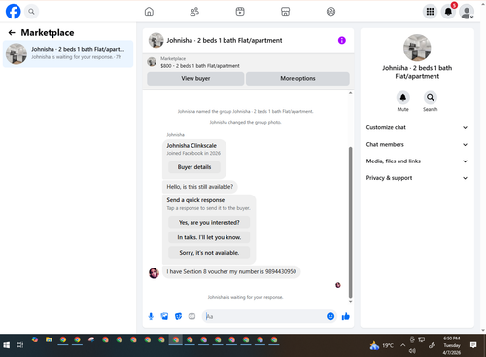Expand the Chat members section
This screenshot has width=486, height=357.
pyautogui.click(x=417, y=145)
